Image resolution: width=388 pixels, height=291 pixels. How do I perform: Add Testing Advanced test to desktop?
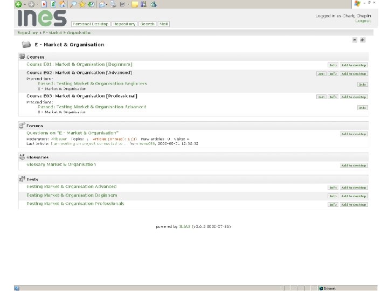click(354, 188)
